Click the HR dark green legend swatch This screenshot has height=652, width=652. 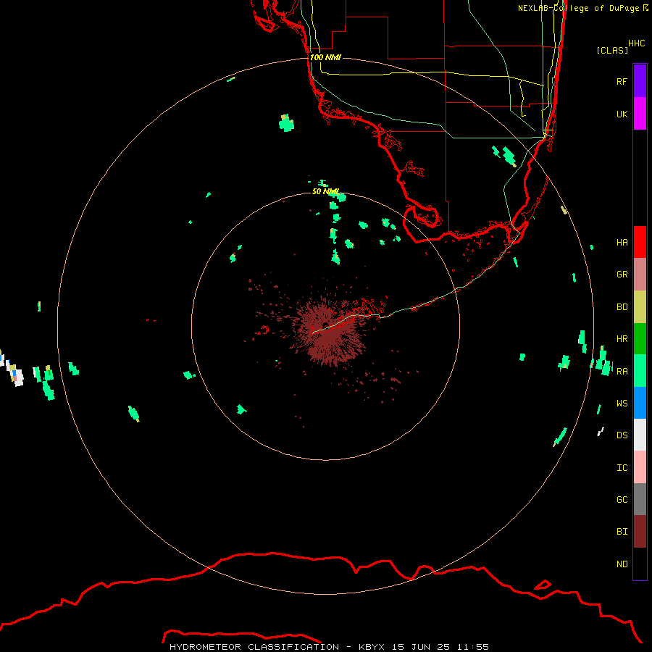640,339
